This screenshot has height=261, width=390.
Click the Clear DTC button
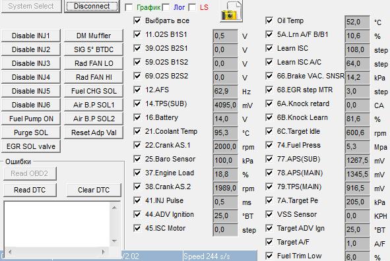point(94,190)
